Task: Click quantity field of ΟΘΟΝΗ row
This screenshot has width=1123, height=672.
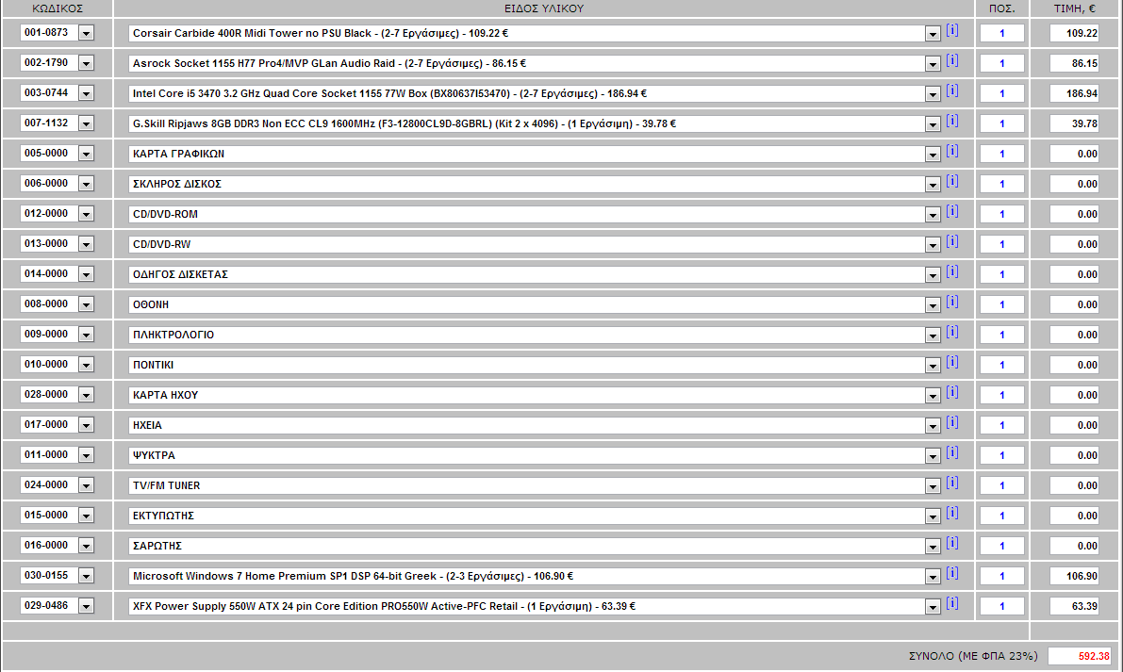Action: [x=1002, y=304]
